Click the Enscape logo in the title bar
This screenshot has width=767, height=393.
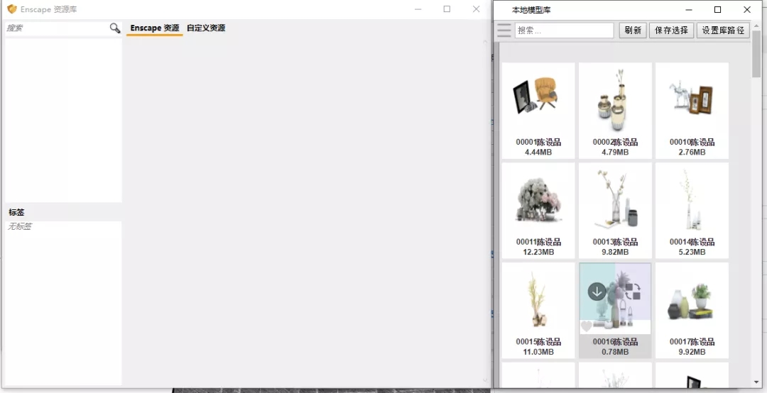coord(11,9)
